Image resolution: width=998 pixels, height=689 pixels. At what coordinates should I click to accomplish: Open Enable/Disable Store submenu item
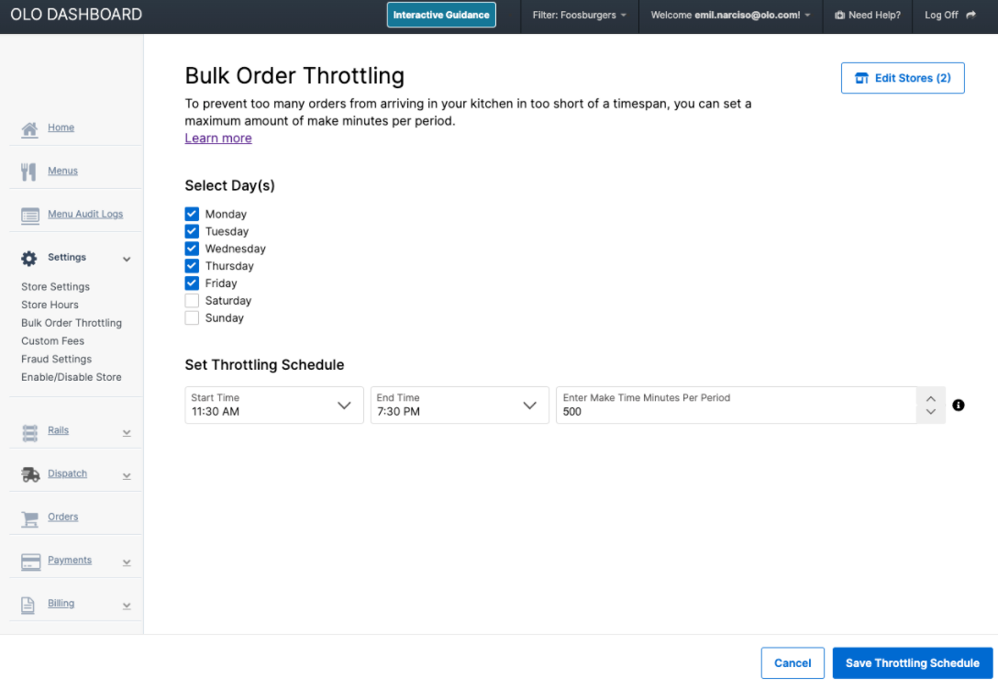[x=72, y=377]
